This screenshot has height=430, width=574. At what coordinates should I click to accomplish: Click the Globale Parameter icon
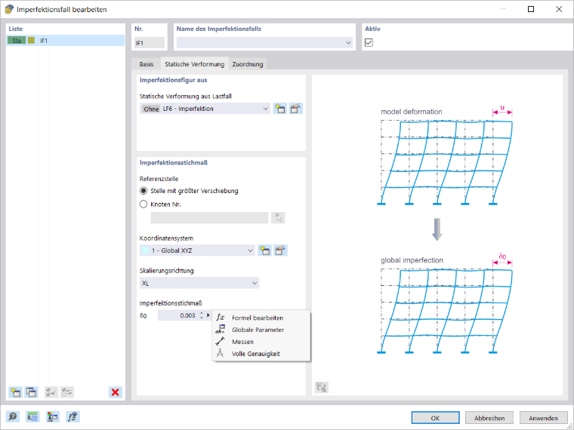coord(221,330)
